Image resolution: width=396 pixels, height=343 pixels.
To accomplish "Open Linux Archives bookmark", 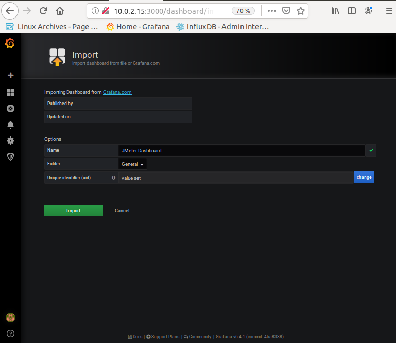I will (x=52, y=27).
